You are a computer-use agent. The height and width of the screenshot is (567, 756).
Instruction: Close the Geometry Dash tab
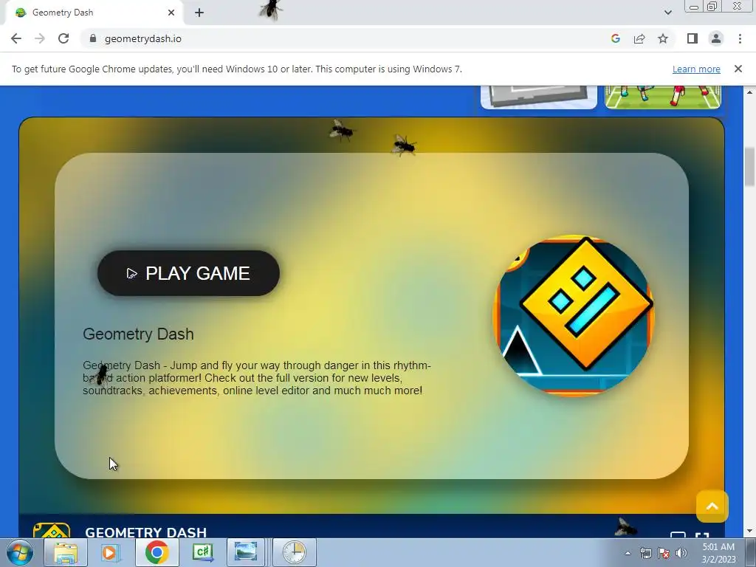pos(171,13)
